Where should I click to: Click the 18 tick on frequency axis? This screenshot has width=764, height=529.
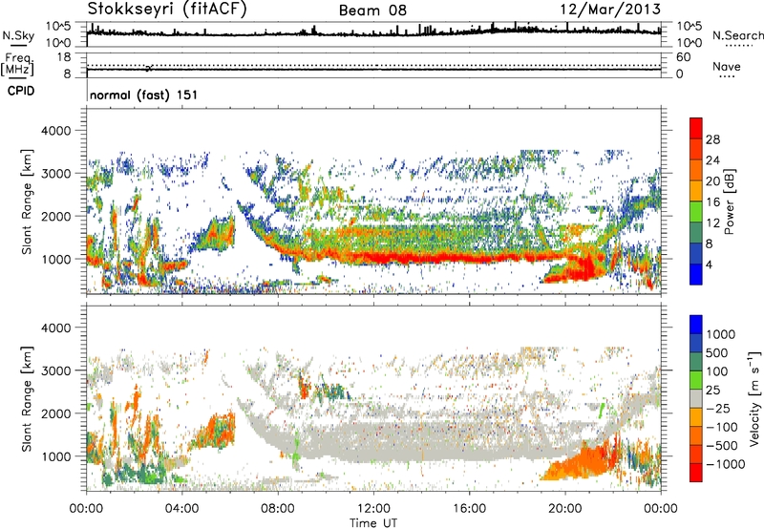pos(64,57)
